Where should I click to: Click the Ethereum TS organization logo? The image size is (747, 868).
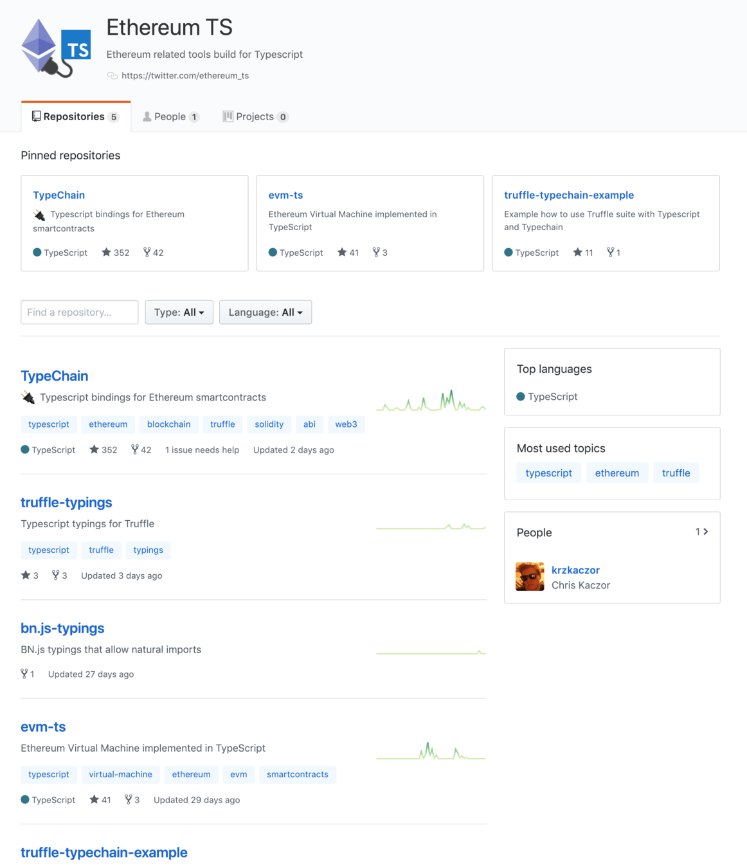(x=56, y=48)
